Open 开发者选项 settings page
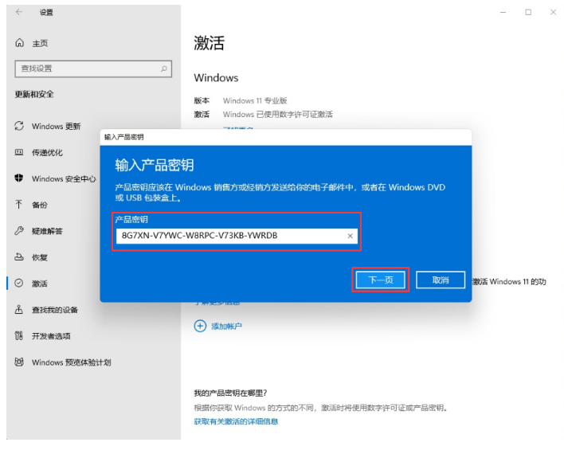The image size is (564, 454). [50, 336]
